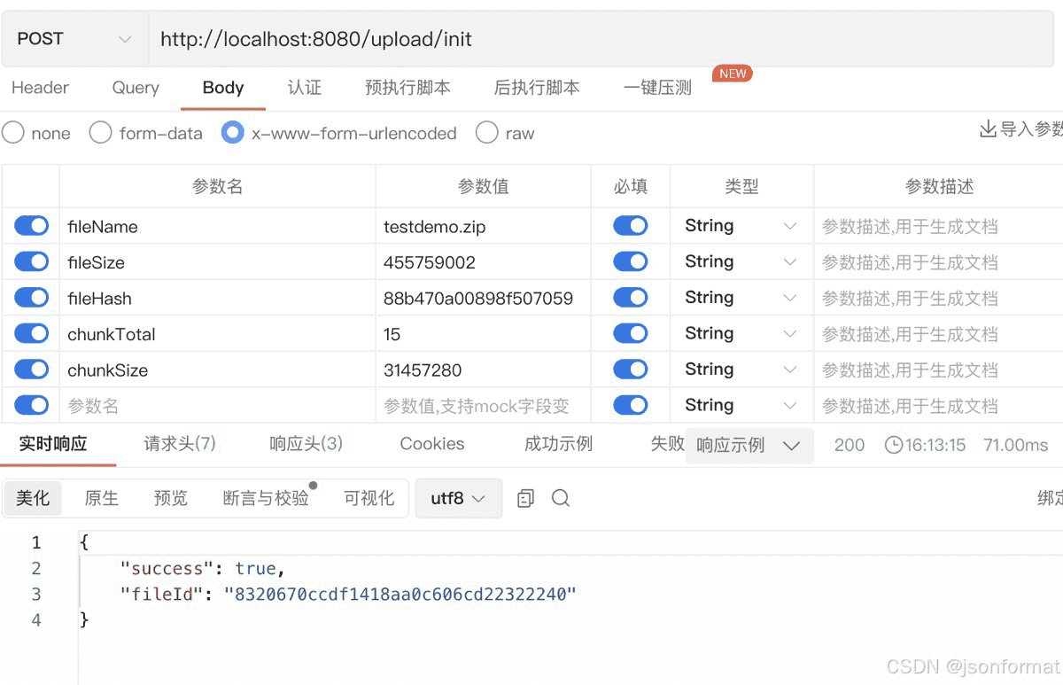Image resolution: width=1063 pixels, height=685 pixels.
Task: Click the empty 参数名 input field
Action: point(217,406)
